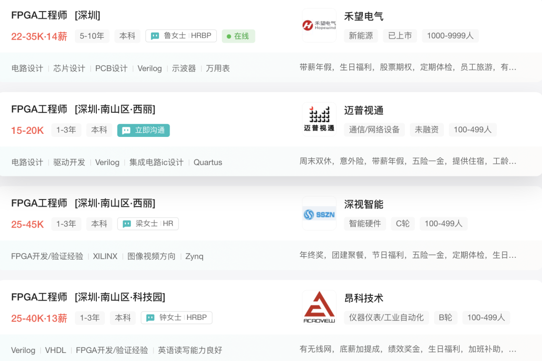Click benefits text starting with 周末双休，意外险

tap(408, 161)
